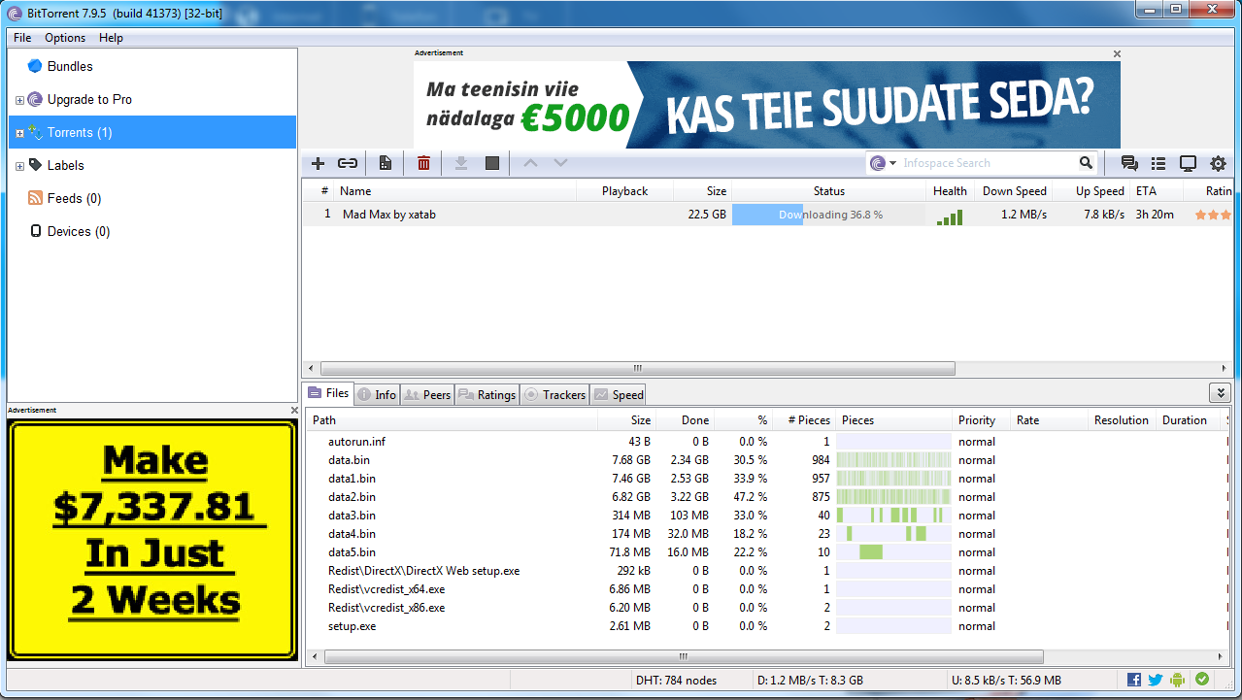Click the chat bubbles toolbar icon
Image resolution: width=1242 pixels, height=700 pixels.
[1129, 163]
